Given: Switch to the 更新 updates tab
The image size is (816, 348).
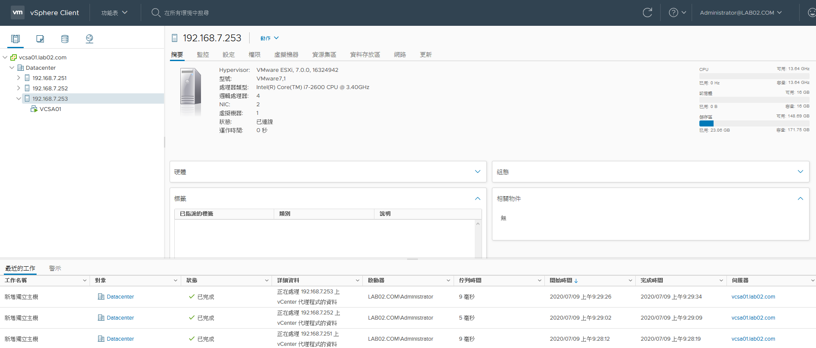Looking at the screenshot, I should coord(426,55).
